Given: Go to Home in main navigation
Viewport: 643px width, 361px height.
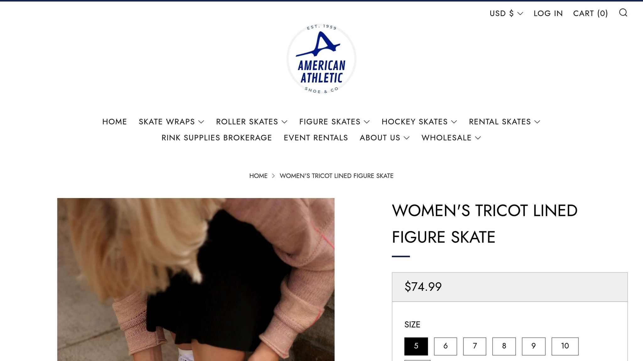Looking at the screenshot, I should pyautogui.click(x=115, y=122).
